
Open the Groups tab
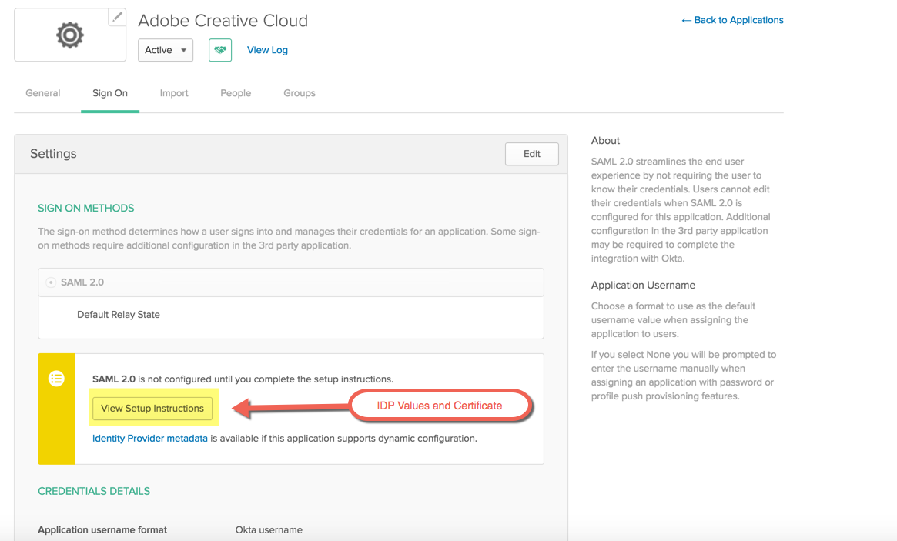point(299,92)
